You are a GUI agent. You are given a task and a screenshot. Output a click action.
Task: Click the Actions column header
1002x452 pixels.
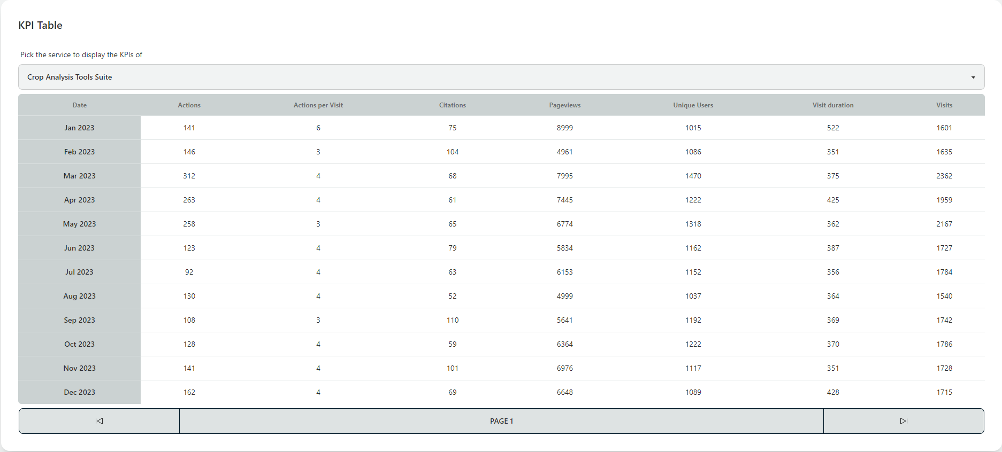[x=189, y=105]
